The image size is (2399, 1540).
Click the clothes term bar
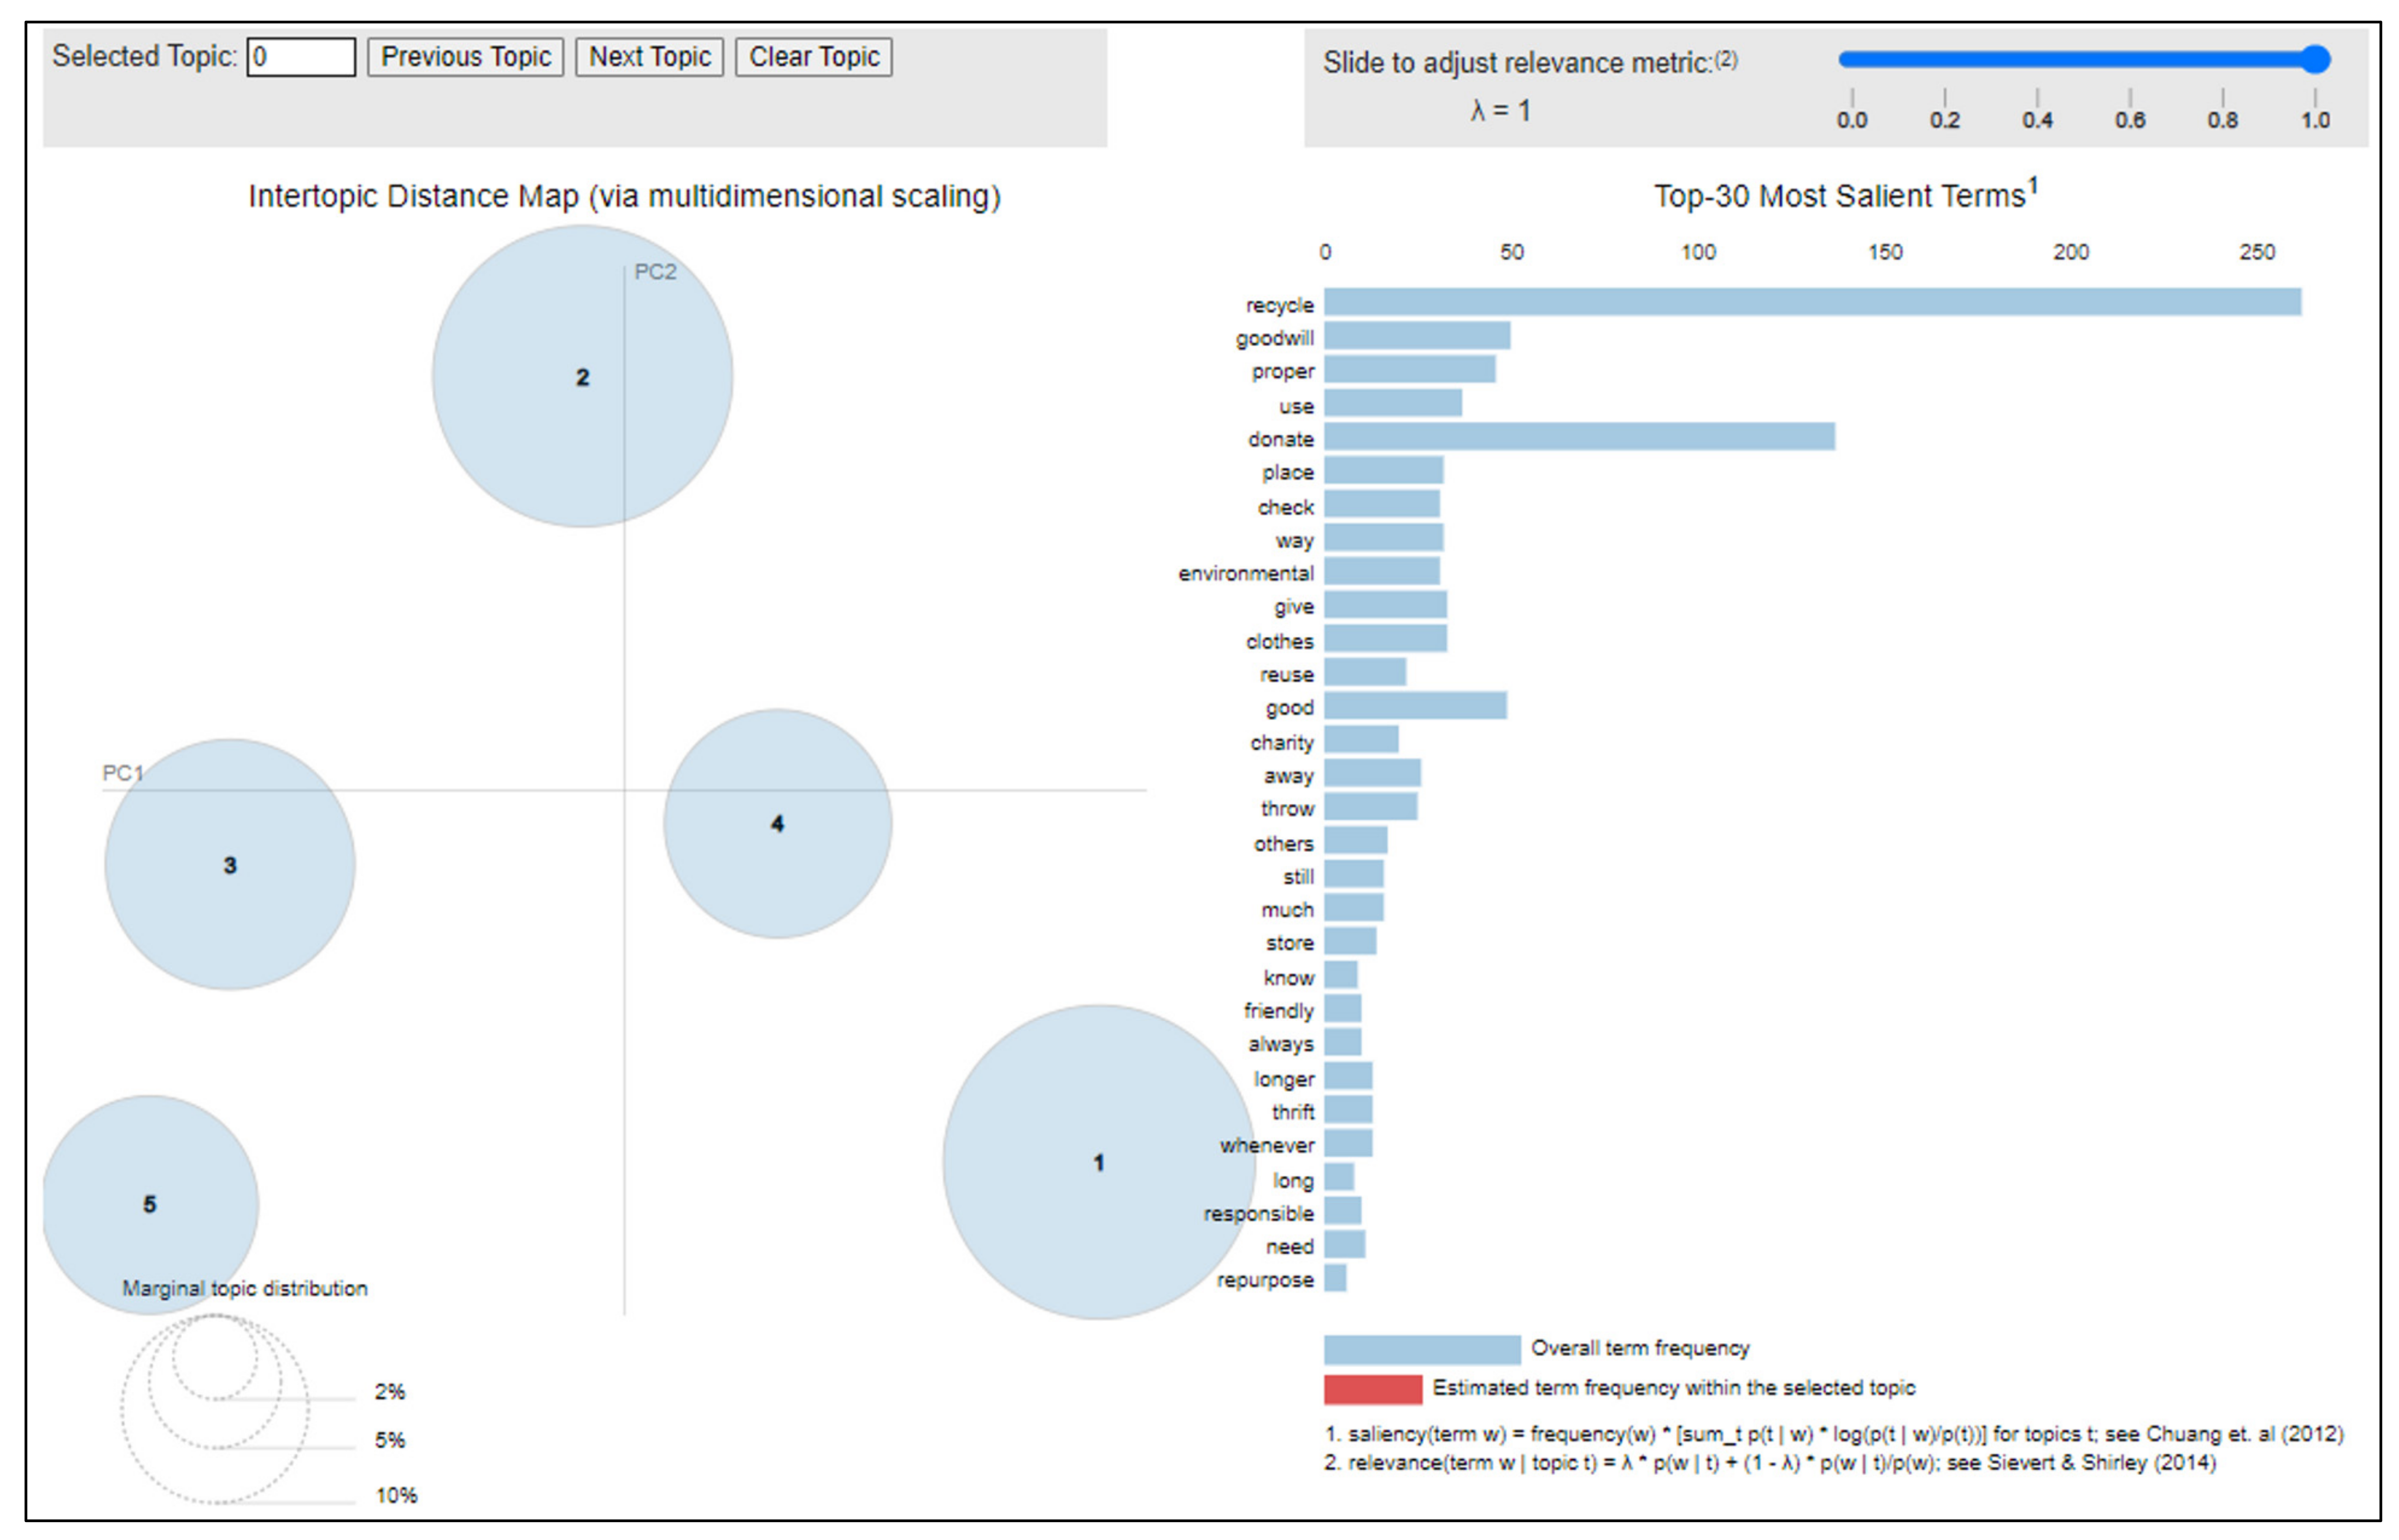pos(1384,639)
